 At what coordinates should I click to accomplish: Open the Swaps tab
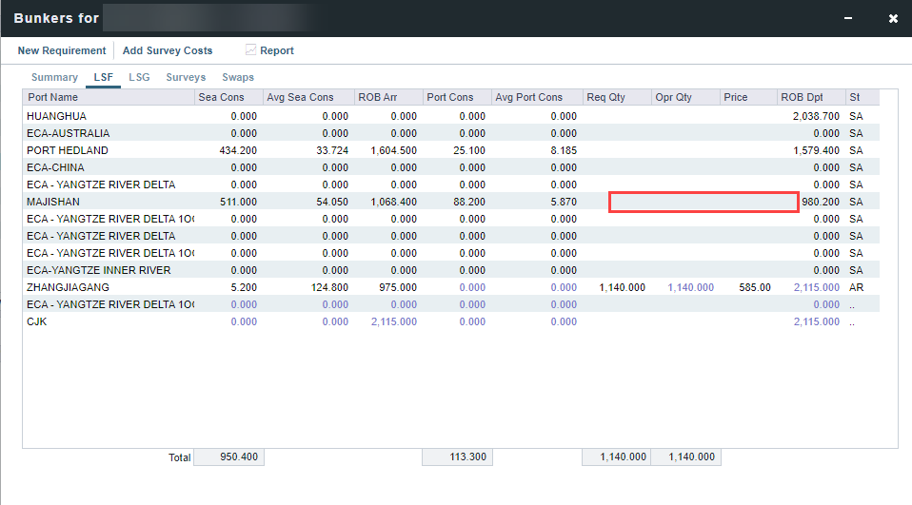click(x=238, y=77)
